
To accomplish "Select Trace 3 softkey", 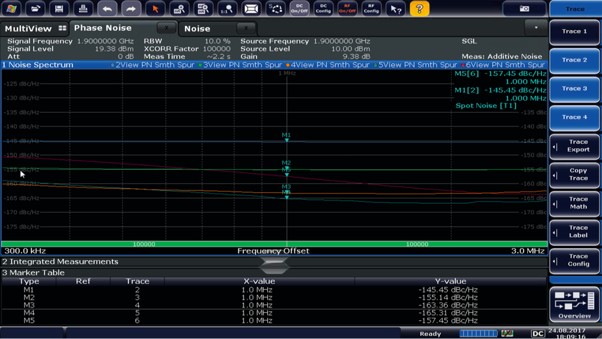I will (x=574, y=89).
